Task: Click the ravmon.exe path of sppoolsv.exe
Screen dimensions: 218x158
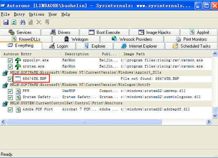Action: pyautogui.click(x=162, y=60)
